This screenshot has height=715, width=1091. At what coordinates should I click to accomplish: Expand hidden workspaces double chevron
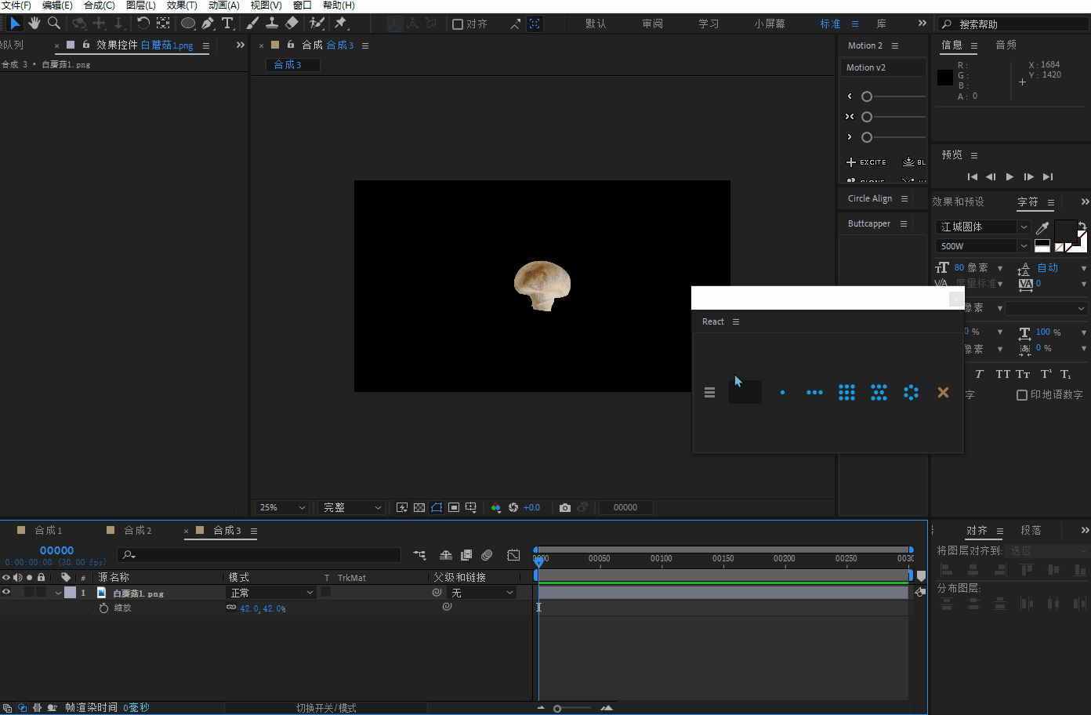[x=922, y=24]
